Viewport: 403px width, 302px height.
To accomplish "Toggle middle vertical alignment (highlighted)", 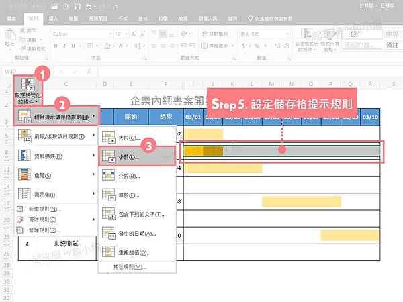I will (x=163, y=34).
